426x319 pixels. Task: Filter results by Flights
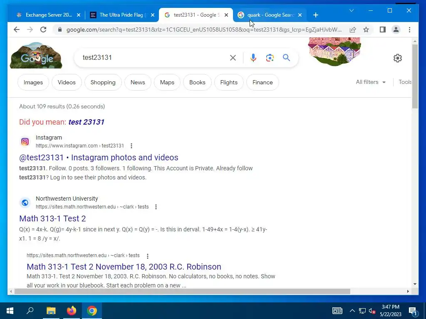pos(229,82)
